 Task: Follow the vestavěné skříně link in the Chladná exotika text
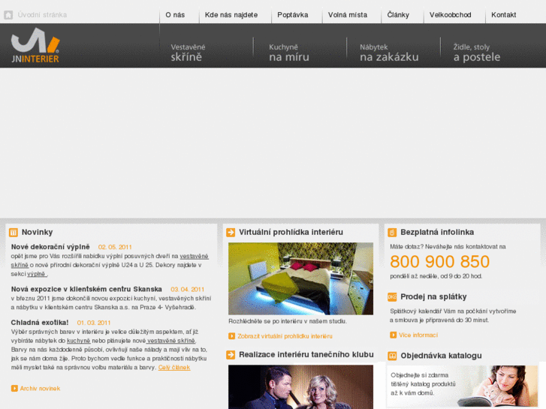170,341
